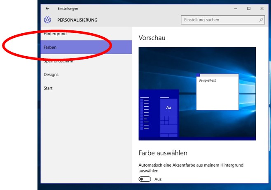This screenshot has height=190, width=271.
Task: Open the Hintergrund settings page
Action: (x=55, y=34)
